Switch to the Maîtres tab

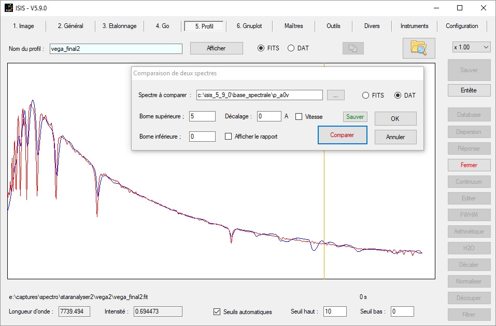pos(293,26)
